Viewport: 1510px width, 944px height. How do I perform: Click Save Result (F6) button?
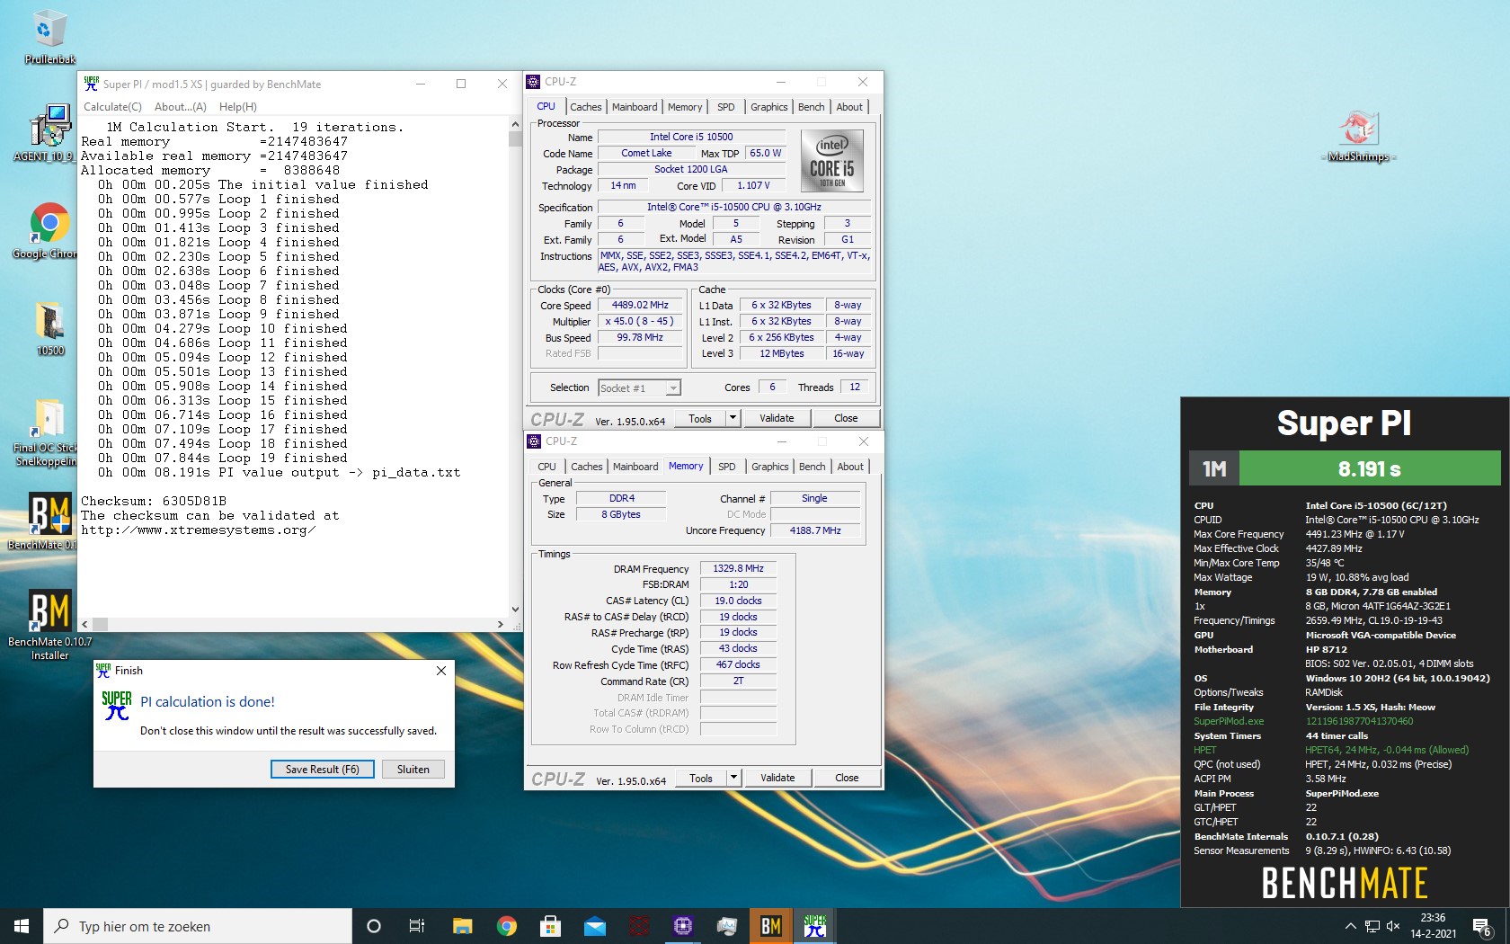tap(322, 770)
